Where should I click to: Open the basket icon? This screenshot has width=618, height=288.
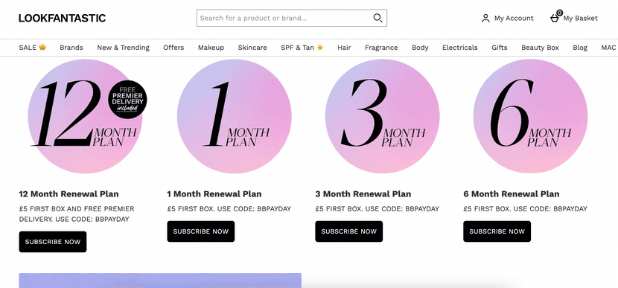(x=555, y=17)
